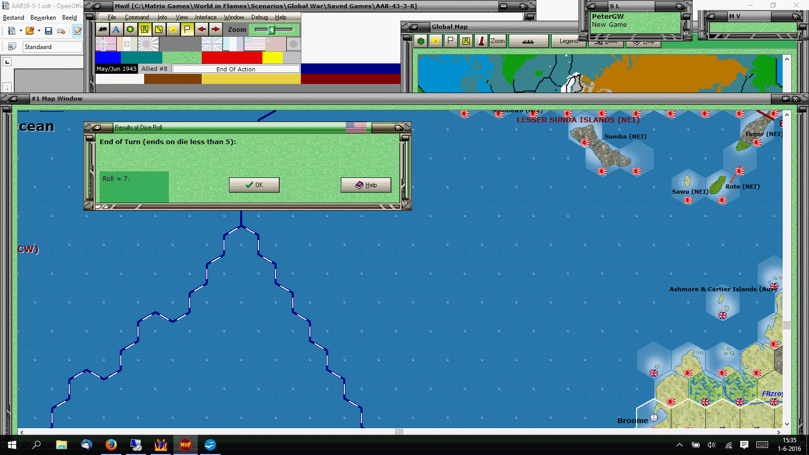This screenshot has height=455, width=809.
Task: Click the Zoom button in Global Map
Action: click(x=498, y=41)
